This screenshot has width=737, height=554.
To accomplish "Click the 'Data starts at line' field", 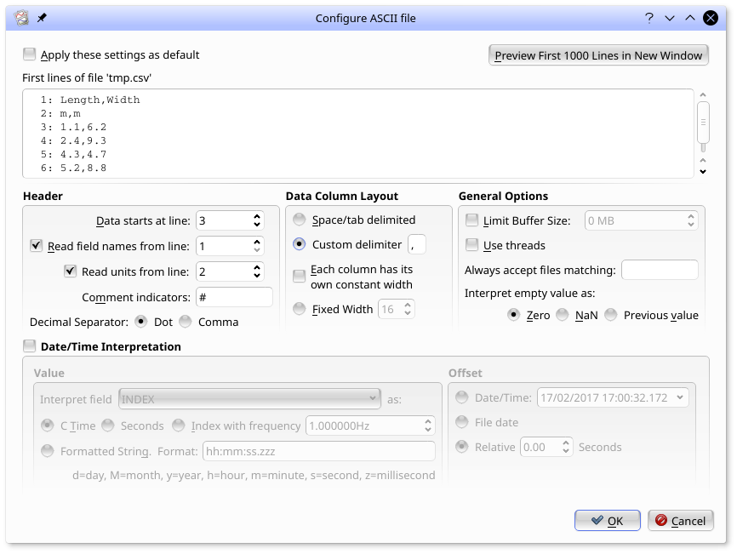I will [224, 221].
